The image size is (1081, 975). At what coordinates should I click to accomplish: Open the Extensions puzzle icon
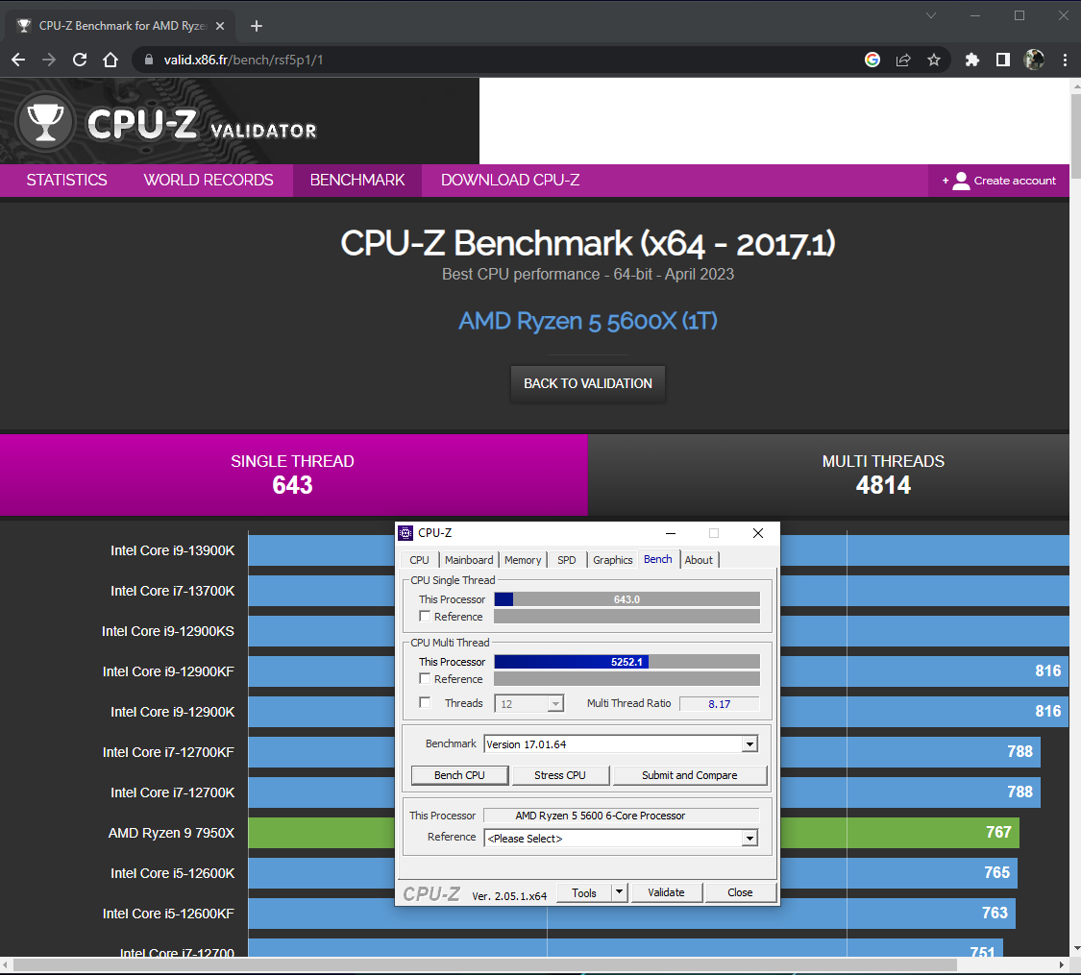tap(972, 60)
